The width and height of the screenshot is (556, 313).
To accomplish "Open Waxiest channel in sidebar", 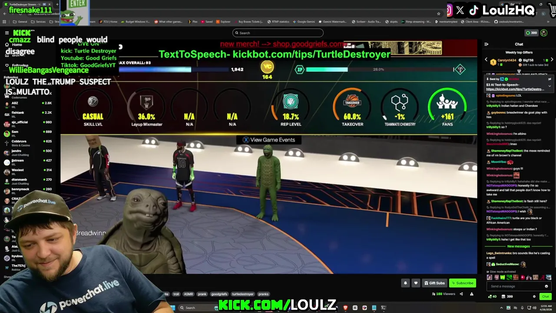I will [x=28, y=172].
